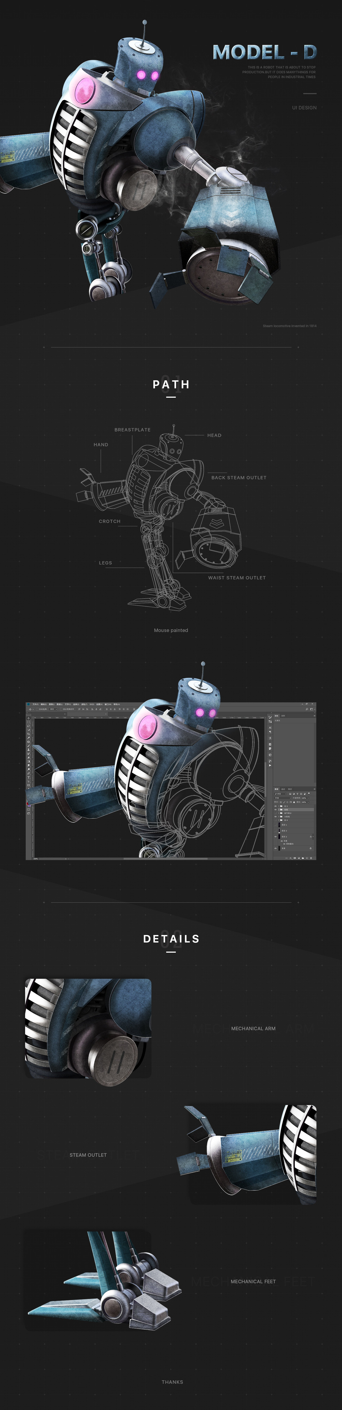The width and height of the screenshot is (342, 1410).
Task: Open the 编辑 (Edit) menu
Action: tap(44, 704)
